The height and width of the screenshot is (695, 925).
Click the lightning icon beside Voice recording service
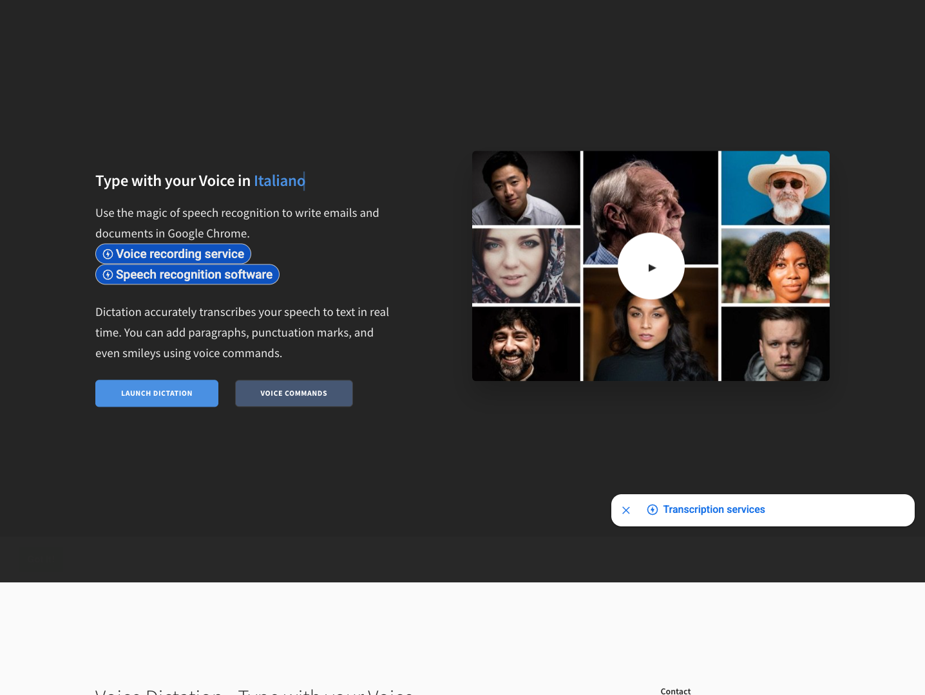[x=108, y=254]
